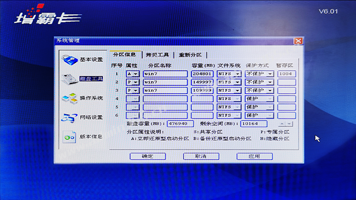Click the 磁盘工具 disk icon
This screenshot has width=356, height=200.
click(x=70, y=79)
